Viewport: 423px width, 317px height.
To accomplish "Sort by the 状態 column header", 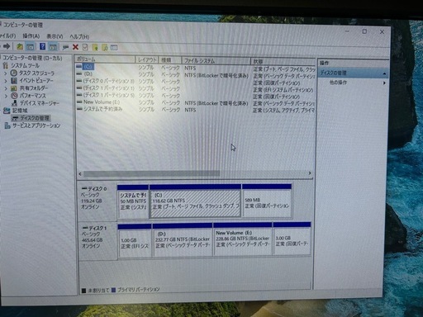I will click(x=283, y=61).
